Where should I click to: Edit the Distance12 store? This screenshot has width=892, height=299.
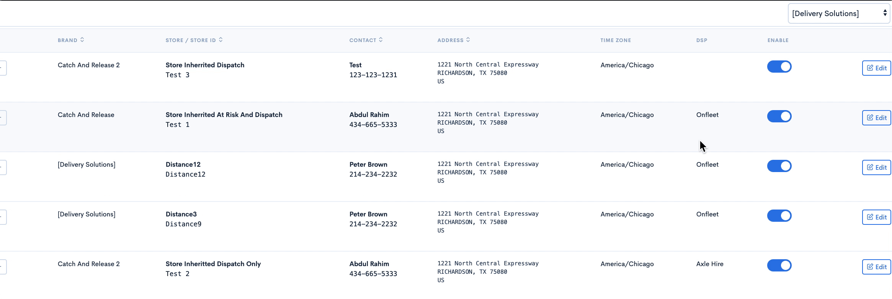(x=877, y=167)
